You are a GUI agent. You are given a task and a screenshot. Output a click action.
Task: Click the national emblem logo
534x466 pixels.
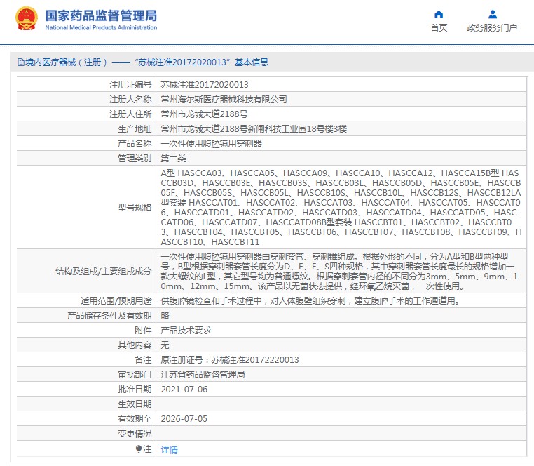coord(26,19)
